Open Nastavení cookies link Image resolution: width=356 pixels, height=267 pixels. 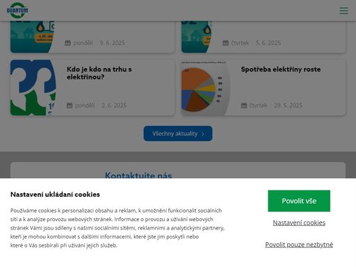[299, 222]
